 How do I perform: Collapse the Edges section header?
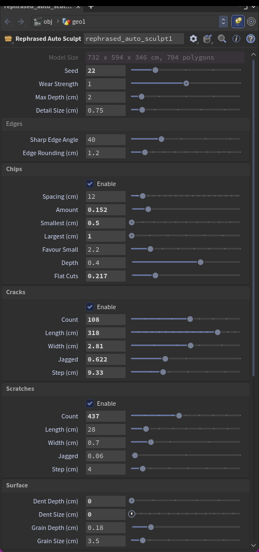(x=126, y=124)
